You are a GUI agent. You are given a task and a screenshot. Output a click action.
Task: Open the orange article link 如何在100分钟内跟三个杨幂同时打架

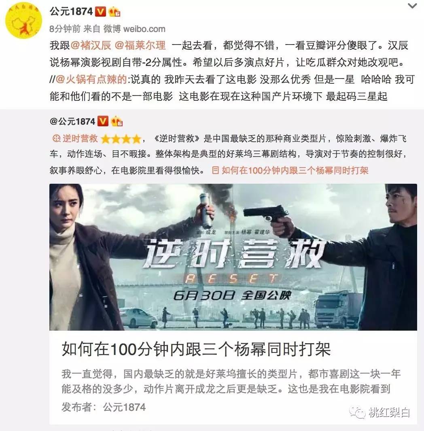(295, 170)
